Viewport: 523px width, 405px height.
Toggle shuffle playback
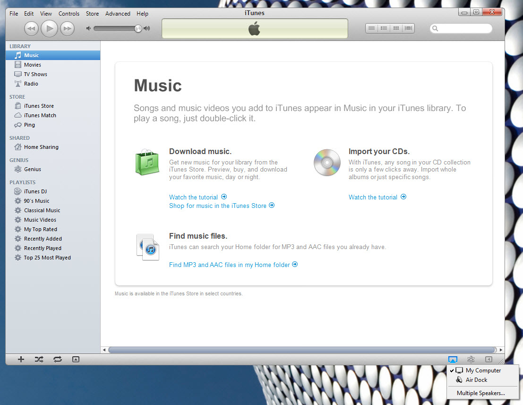click(39, 359)
